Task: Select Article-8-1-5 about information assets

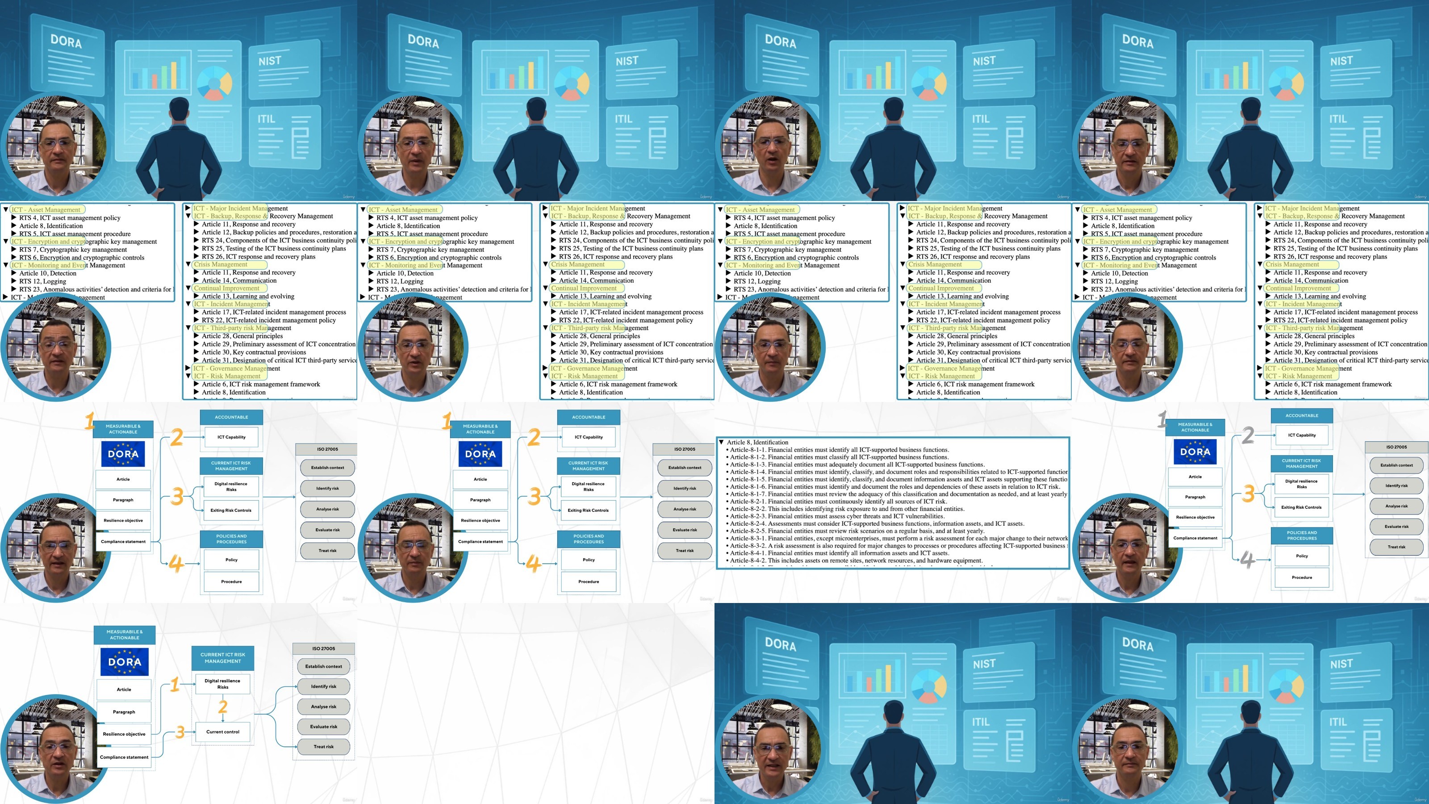Action: tap(896, 479)
